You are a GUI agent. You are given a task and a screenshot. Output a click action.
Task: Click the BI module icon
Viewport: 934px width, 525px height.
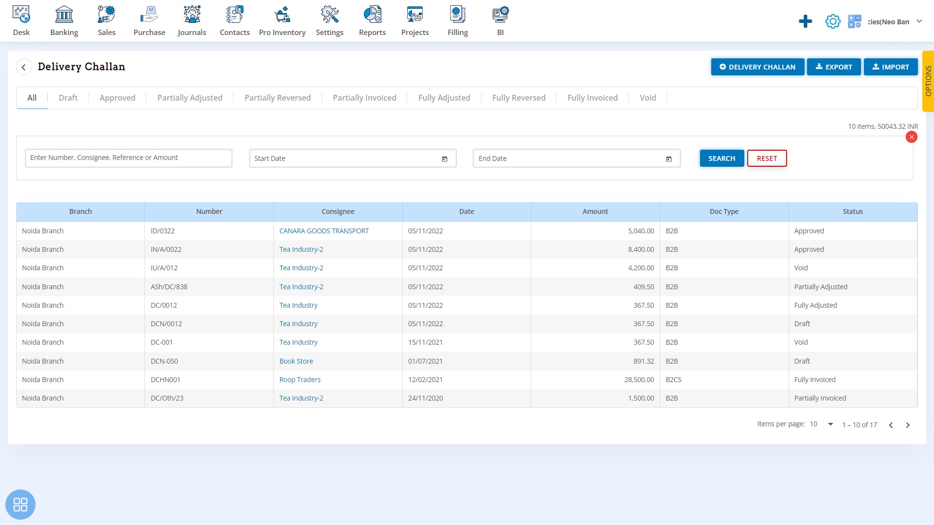click(499, 14)
